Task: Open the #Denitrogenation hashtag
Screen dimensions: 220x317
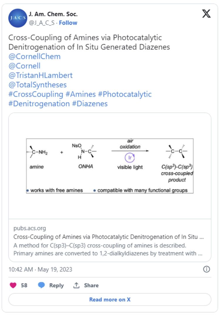Action: pos(39,104)
